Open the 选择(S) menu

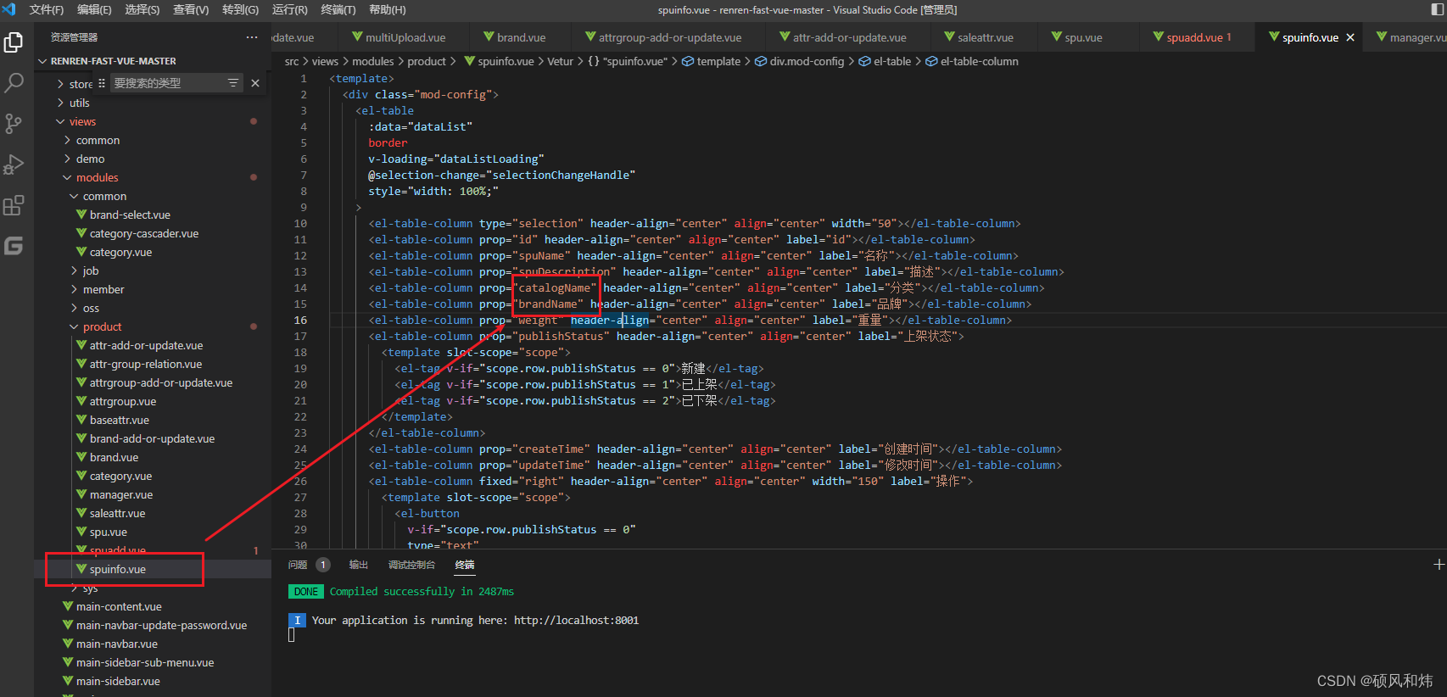[x=142, y=9]
